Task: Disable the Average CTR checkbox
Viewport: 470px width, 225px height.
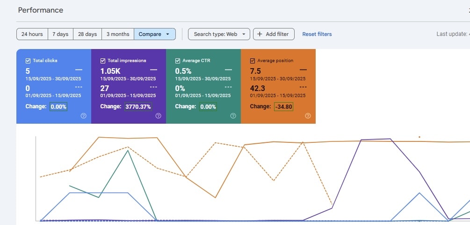Action: point(178,61)
